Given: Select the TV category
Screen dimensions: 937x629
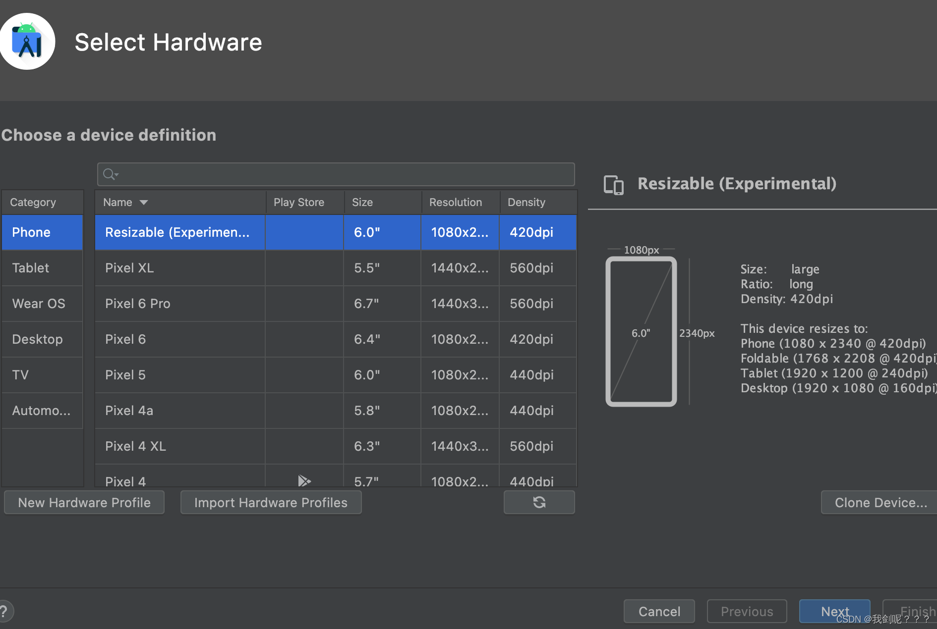Looking at the screenshot, I should (x=42, y=375).
